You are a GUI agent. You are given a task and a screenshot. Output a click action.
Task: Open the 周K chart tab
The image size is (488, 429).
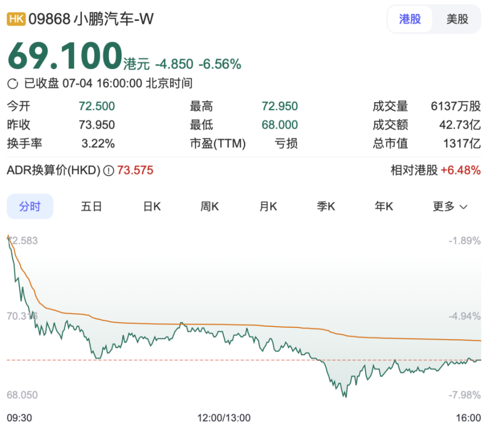coord(209,206)
